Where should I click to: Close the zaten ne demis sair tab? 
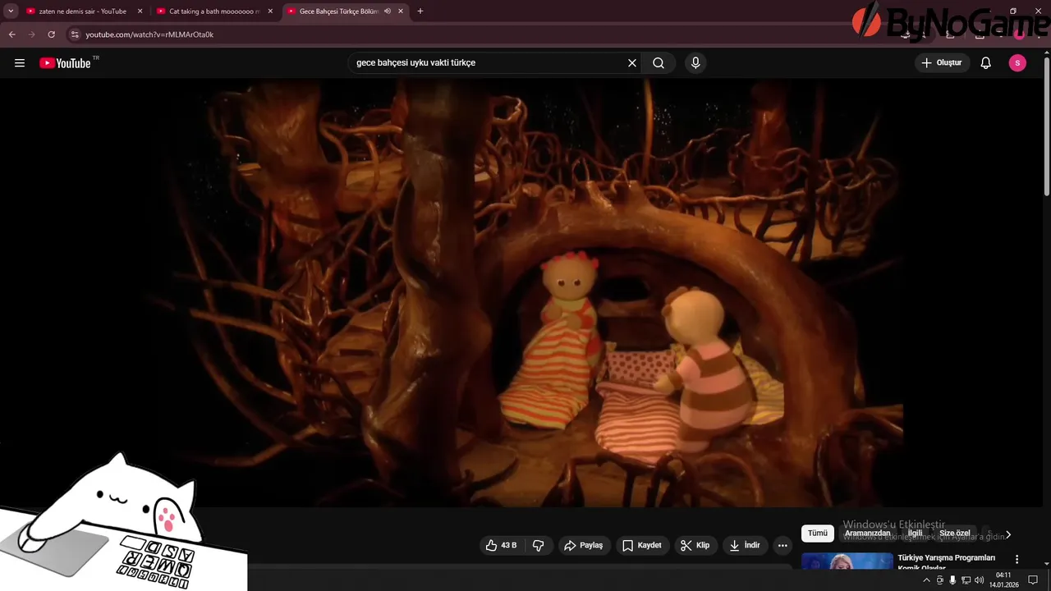[140, 11]
